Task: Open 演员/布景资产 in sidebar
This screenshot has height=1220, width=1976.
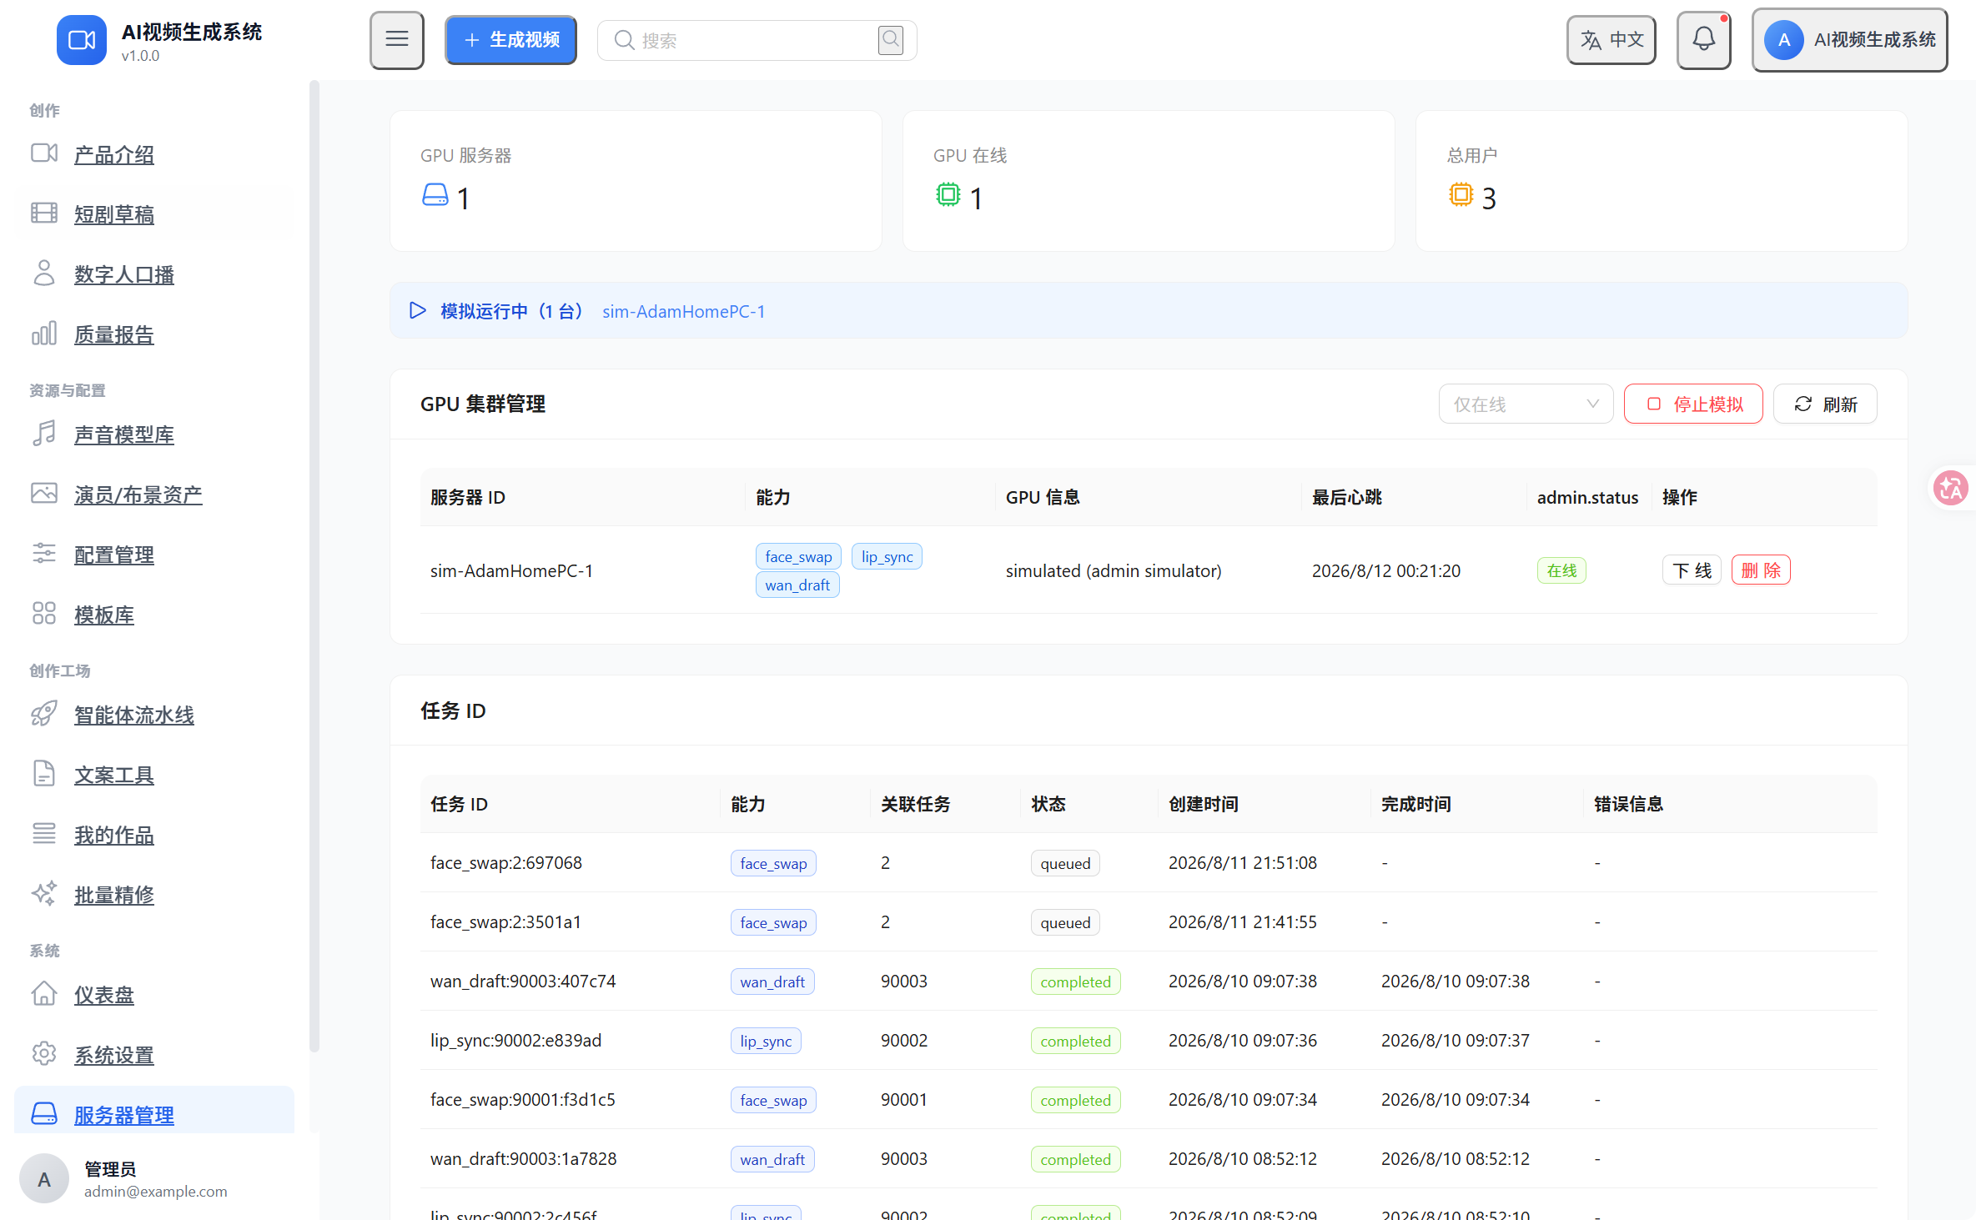Action: [x=138, y=495]
